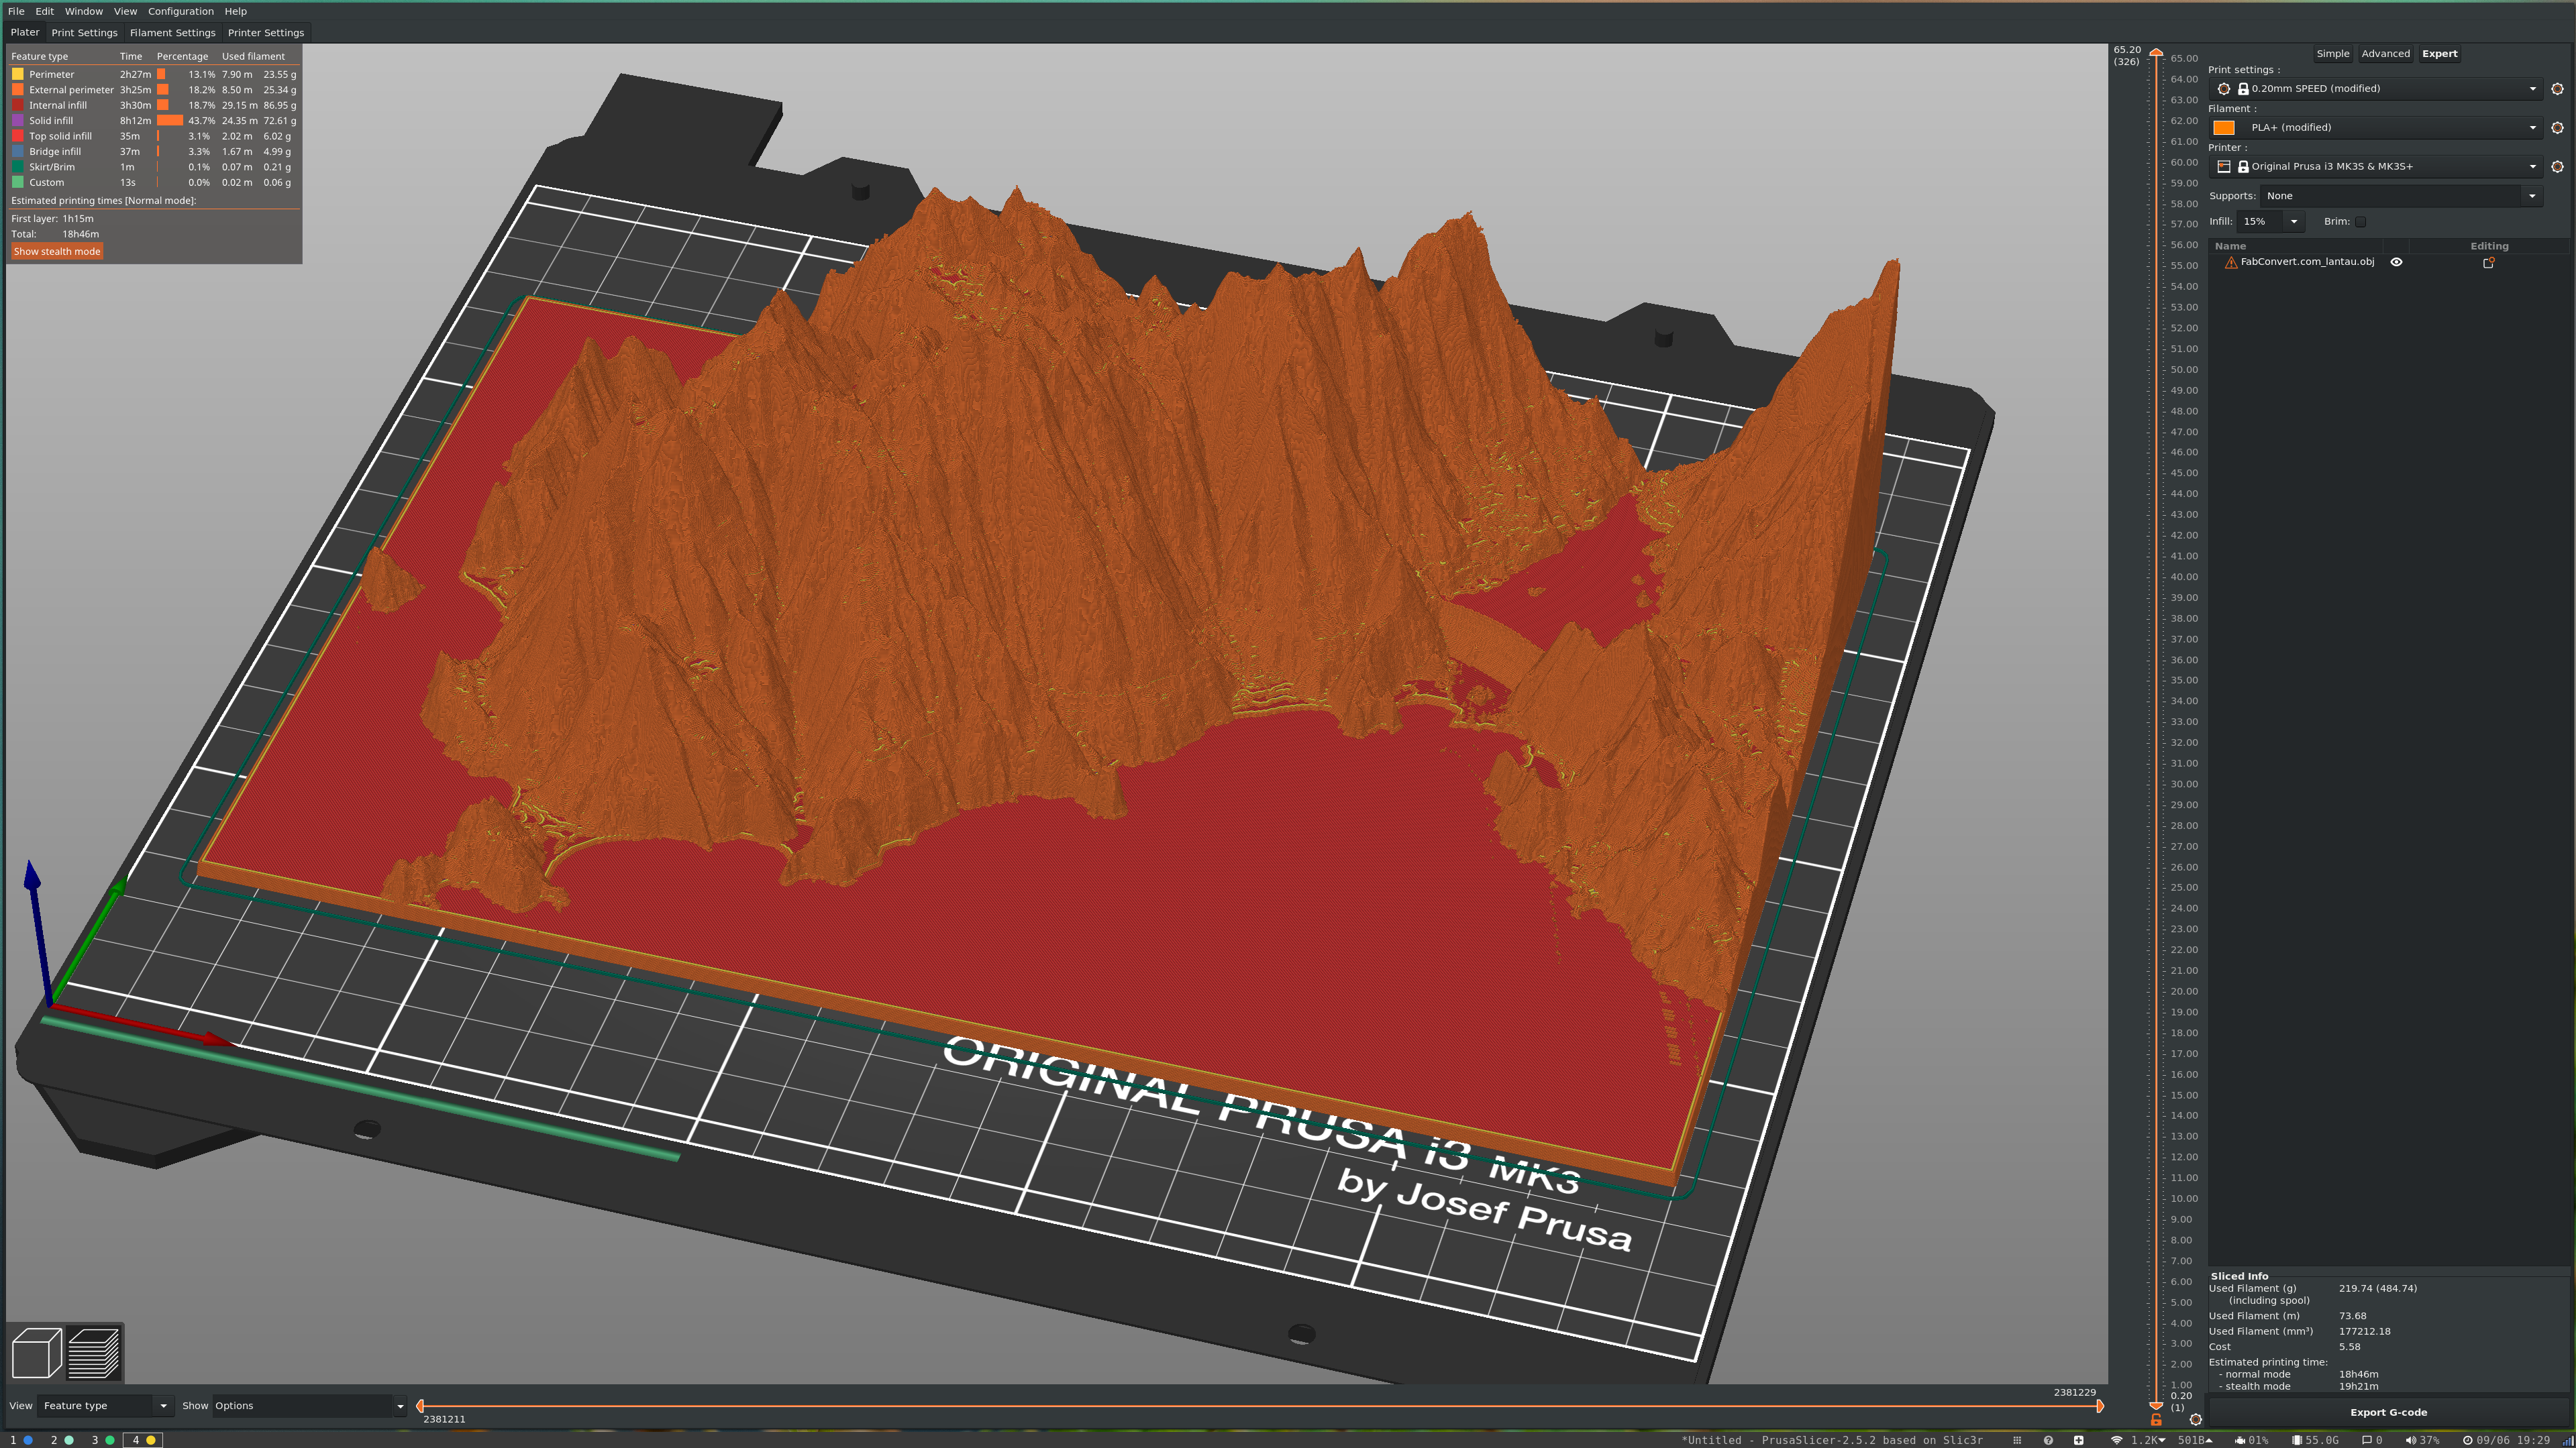Click the Name column header in object list
The height and width of the screenshot is (1448, 2576).
click(2296, 246)
